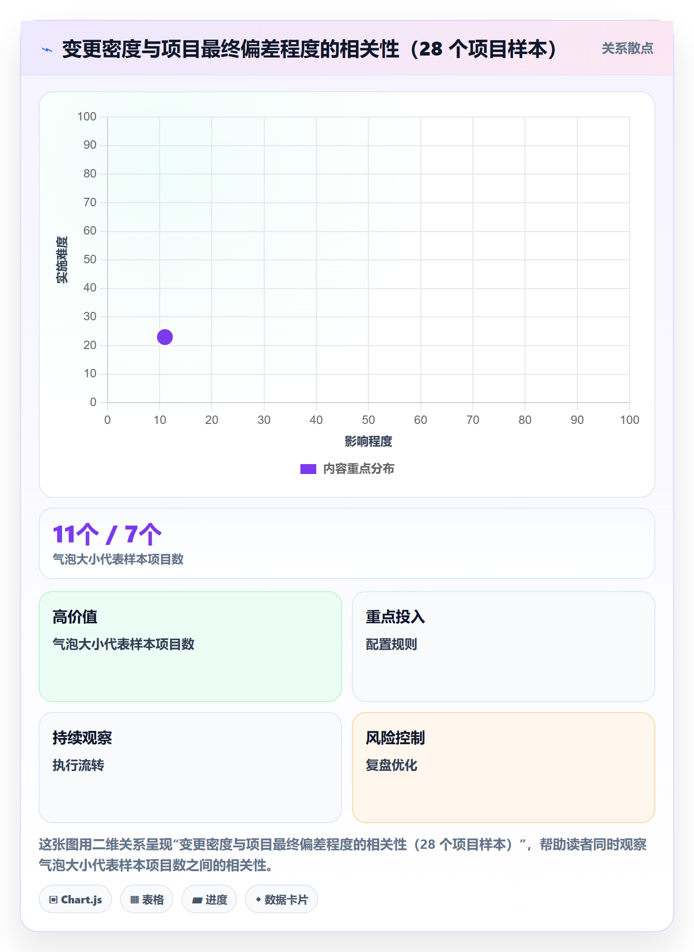Click the lightning bolt icon in header
This screenshot has height=952, width=694.
tap(47, 50)
